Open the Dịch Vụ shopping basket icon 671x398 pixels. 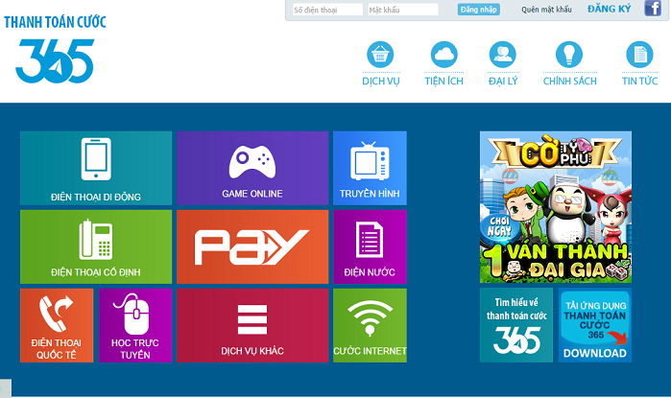pyautogui.click(x=380, y=55)
